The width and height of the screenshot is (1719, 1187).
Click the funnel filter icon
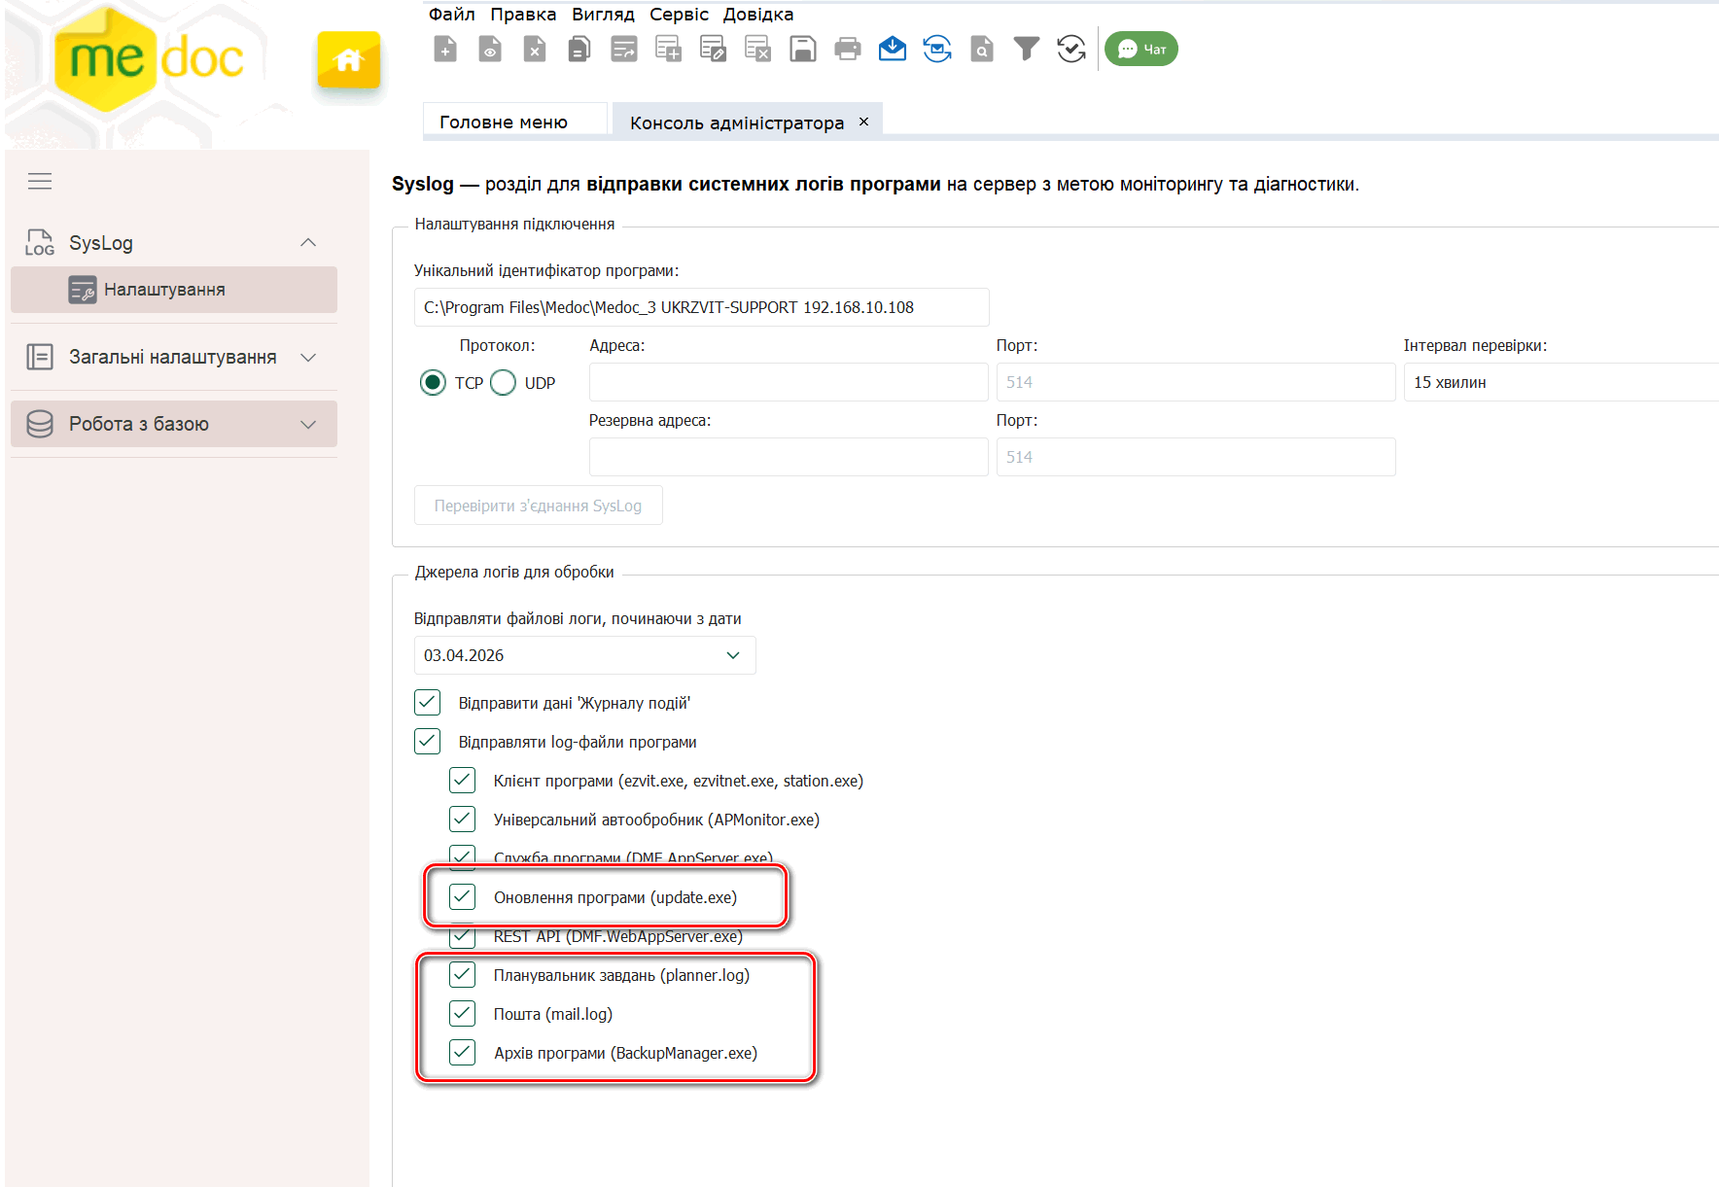point(1026,49)
